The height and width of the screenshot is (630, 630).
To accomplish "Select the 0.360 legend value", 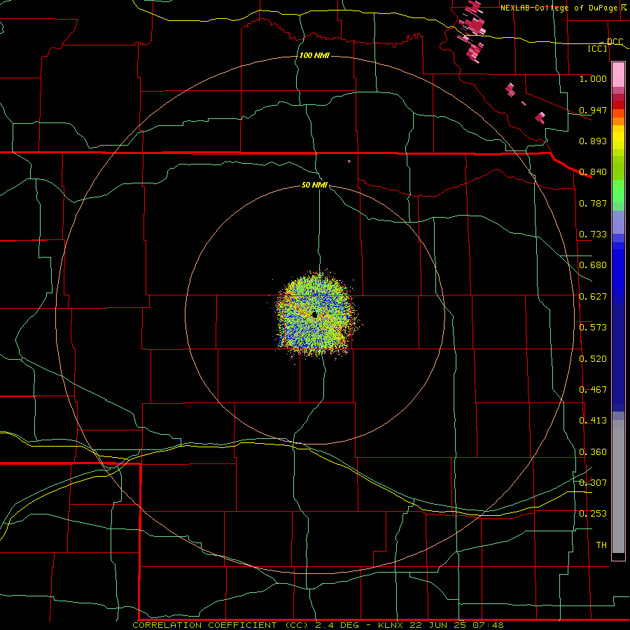I will pyautogui.click(x=593, y=452).
